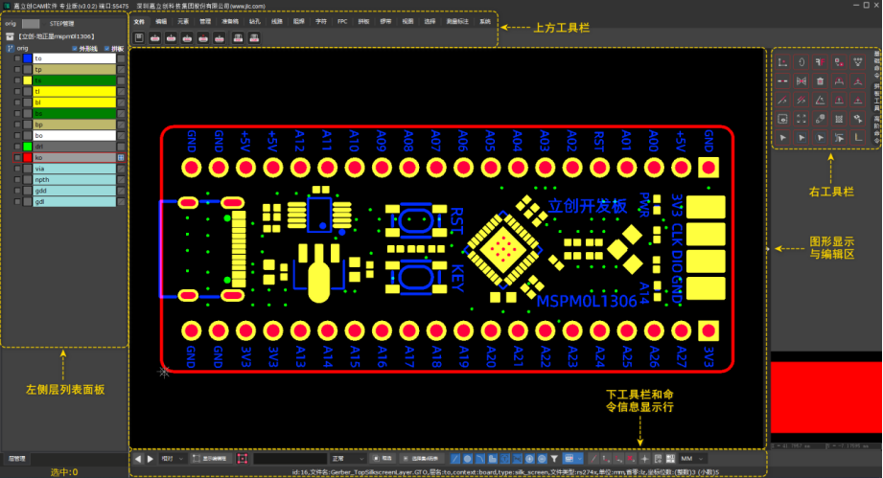Viewport: 883px width, 478px height.
Task: Click the blue color swatch of the to layer
Action: point(27,58)
